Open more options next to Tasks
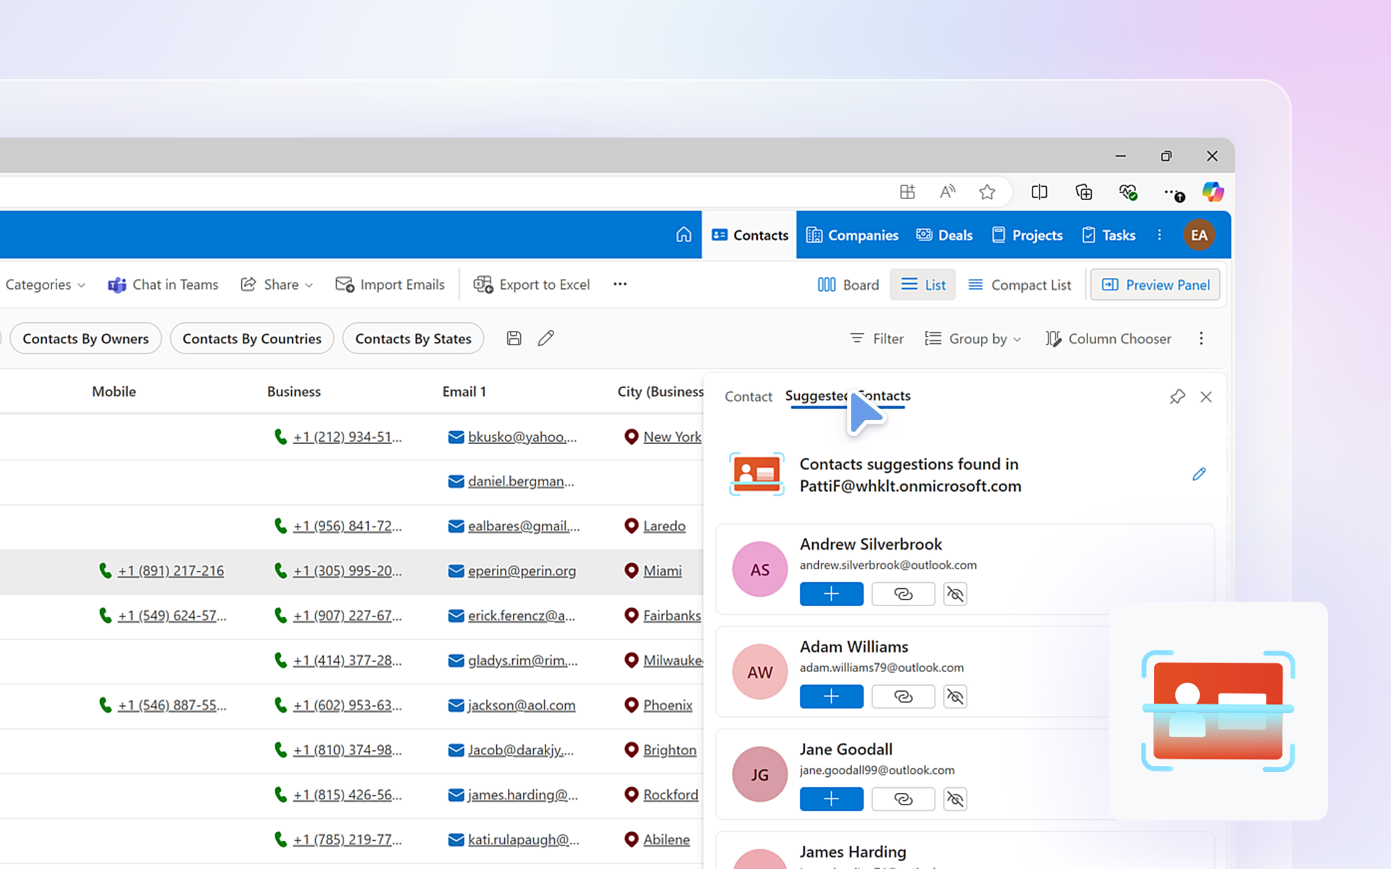 click(x=1159, y=235)
